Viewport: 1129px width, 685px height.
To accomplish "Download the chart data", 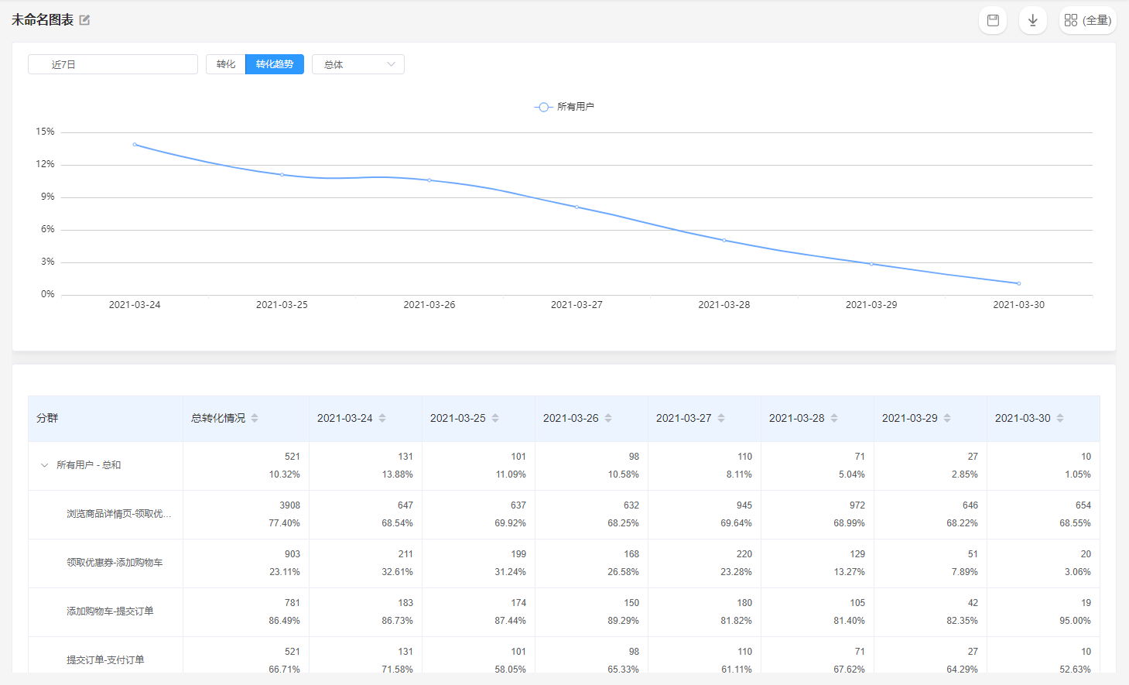I will pos(1032,20).
